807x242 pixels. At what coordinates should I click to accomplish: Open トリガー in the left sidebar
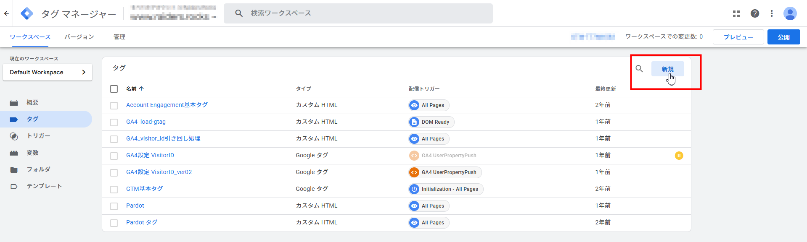tap(38, 136)
